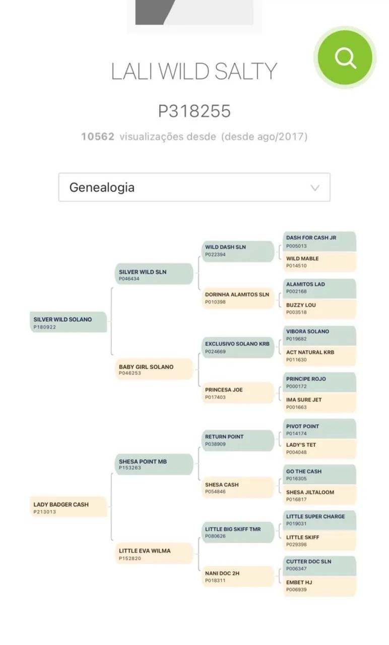Choose PRINCESA JOE node
The image size is (389, 645).
238,393
